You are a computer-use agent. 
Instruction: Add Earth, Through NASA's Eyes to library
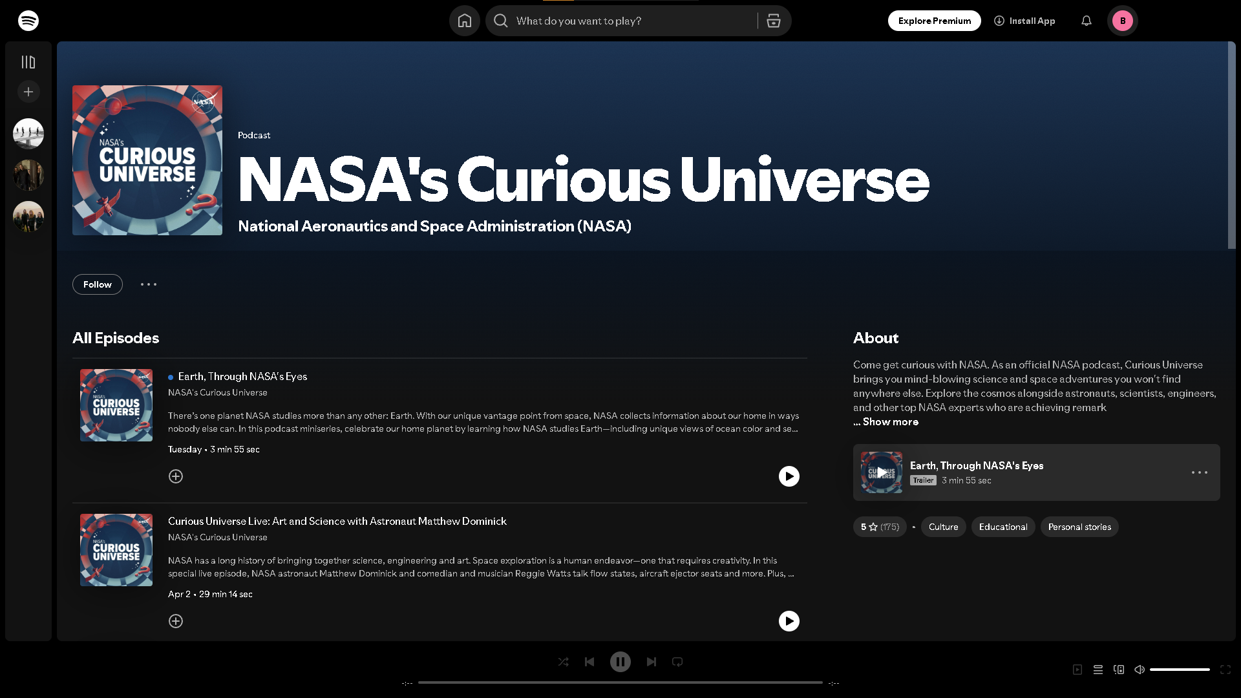click(x=176, y=476)
